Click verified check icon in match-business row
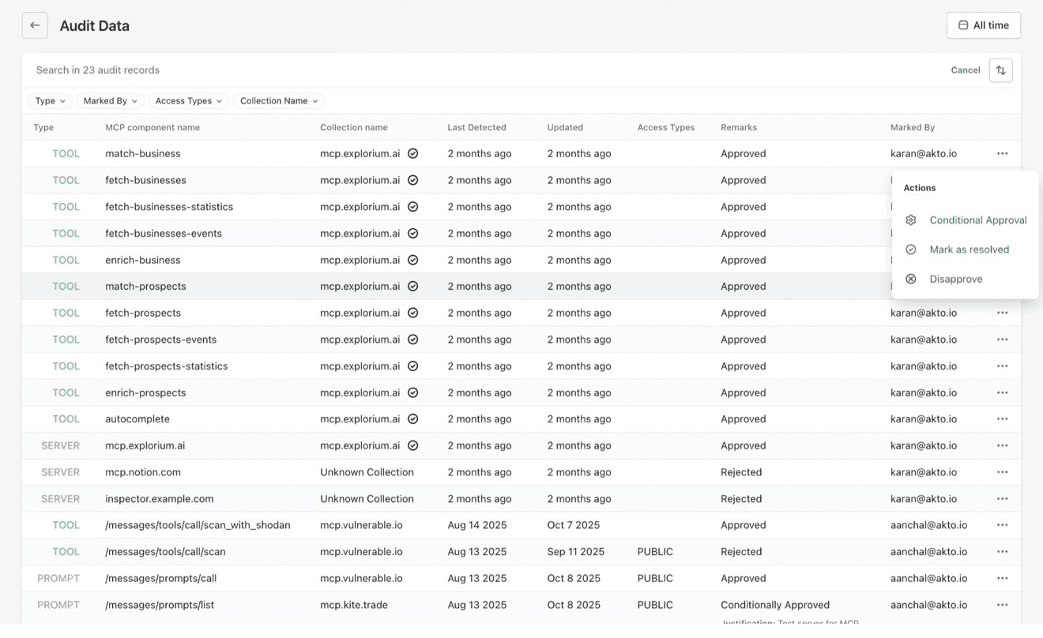This screenshot has width=1043, height=638. pos(412,153)
